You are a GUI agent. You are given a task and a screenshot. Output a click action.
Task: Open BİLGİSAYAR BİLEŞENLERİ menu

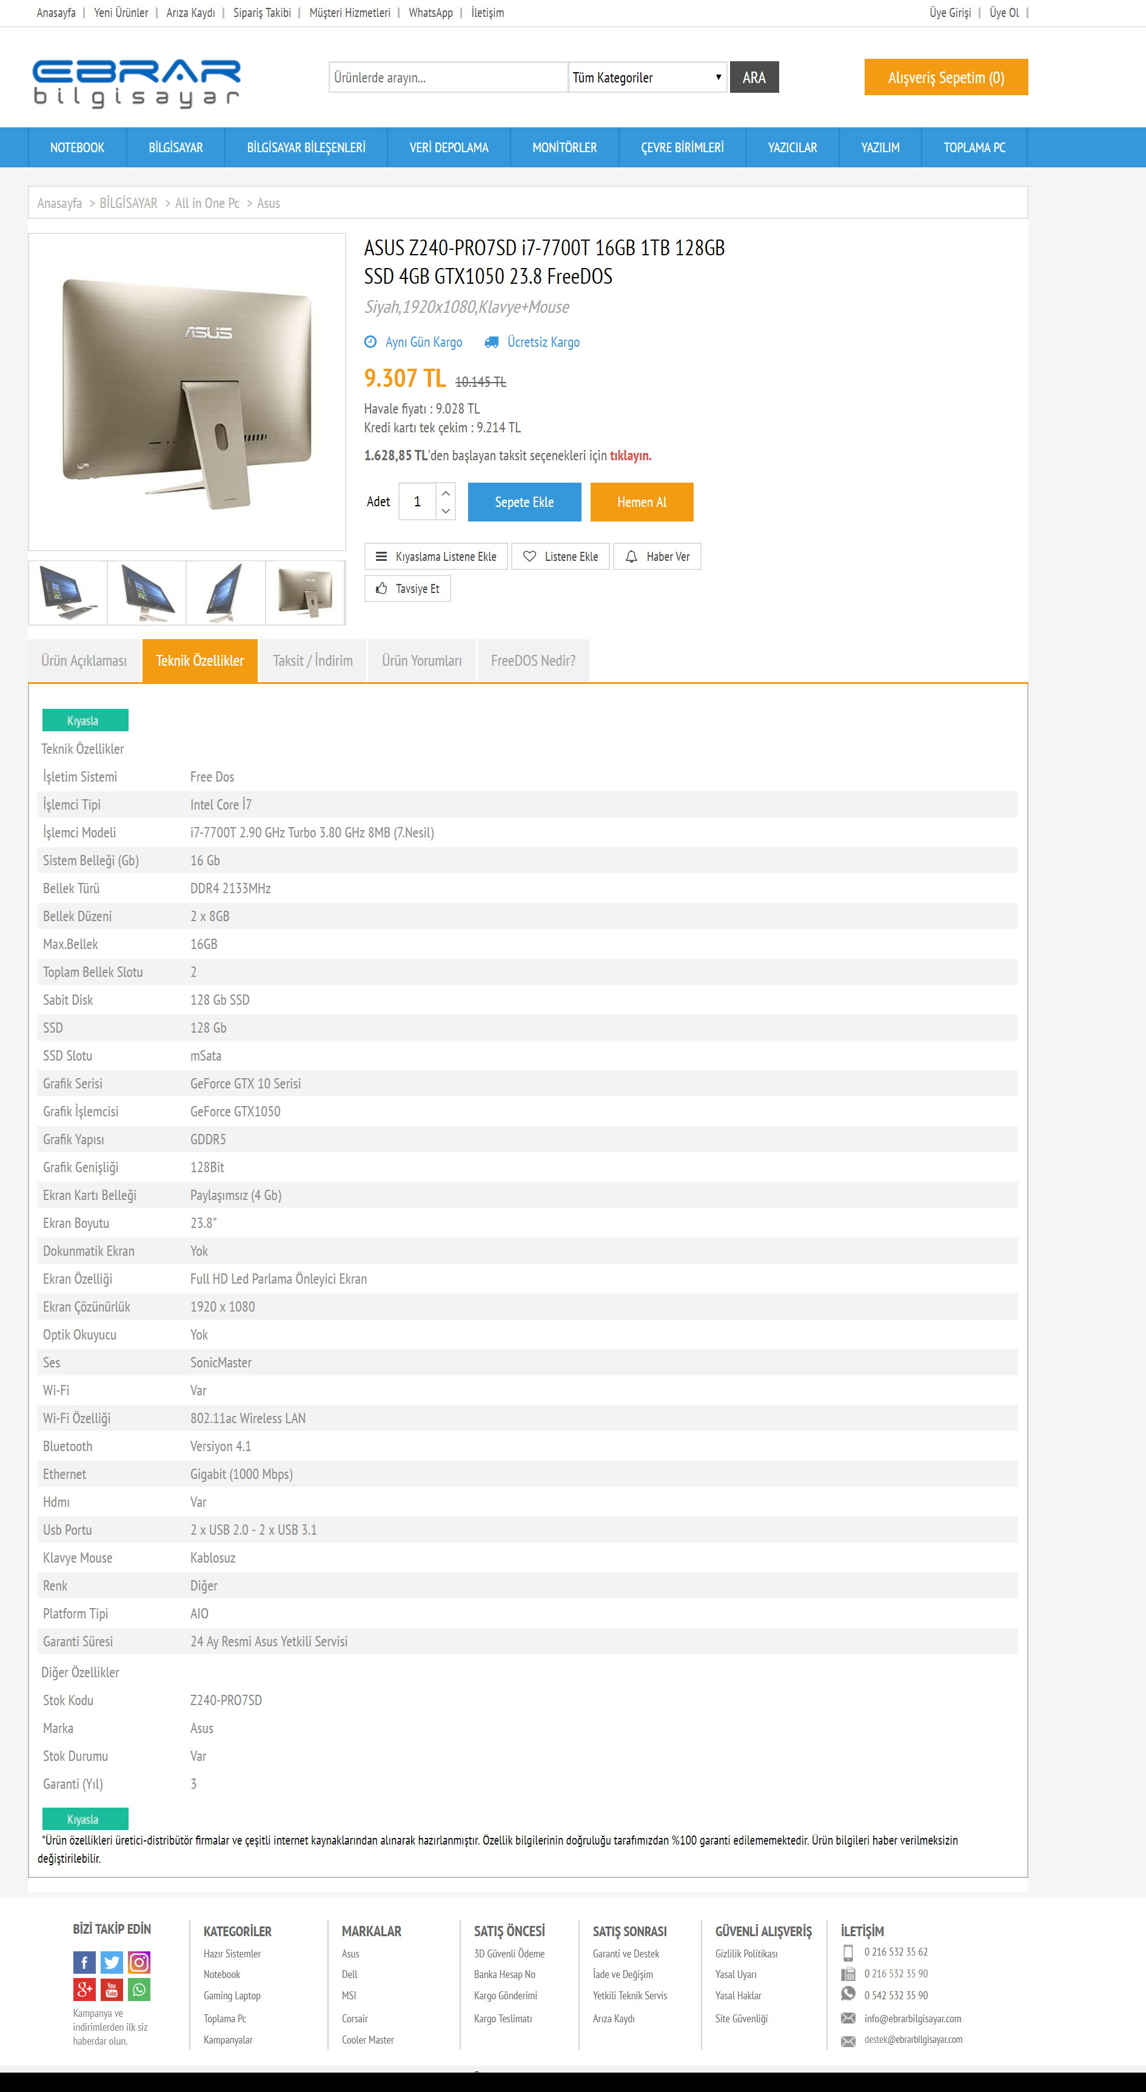pos(306,147)
